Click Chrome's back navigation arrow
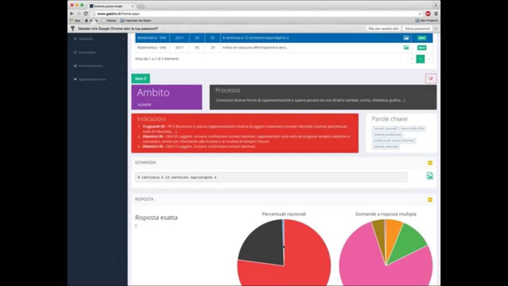Screen dimensions: 508x286 [x=72, y=14]
